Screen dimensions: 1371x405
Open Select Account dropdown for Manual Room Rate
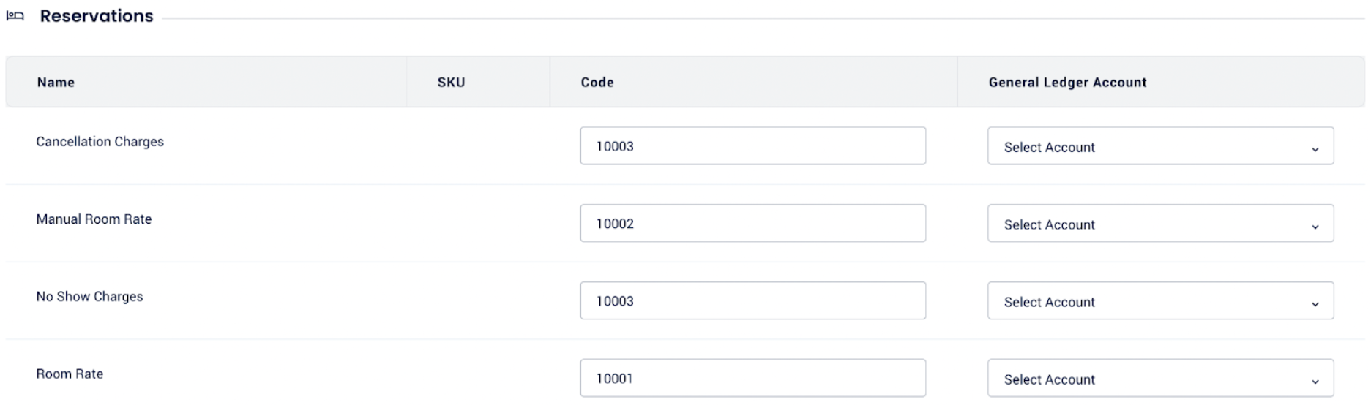(x=1159, y=224)
